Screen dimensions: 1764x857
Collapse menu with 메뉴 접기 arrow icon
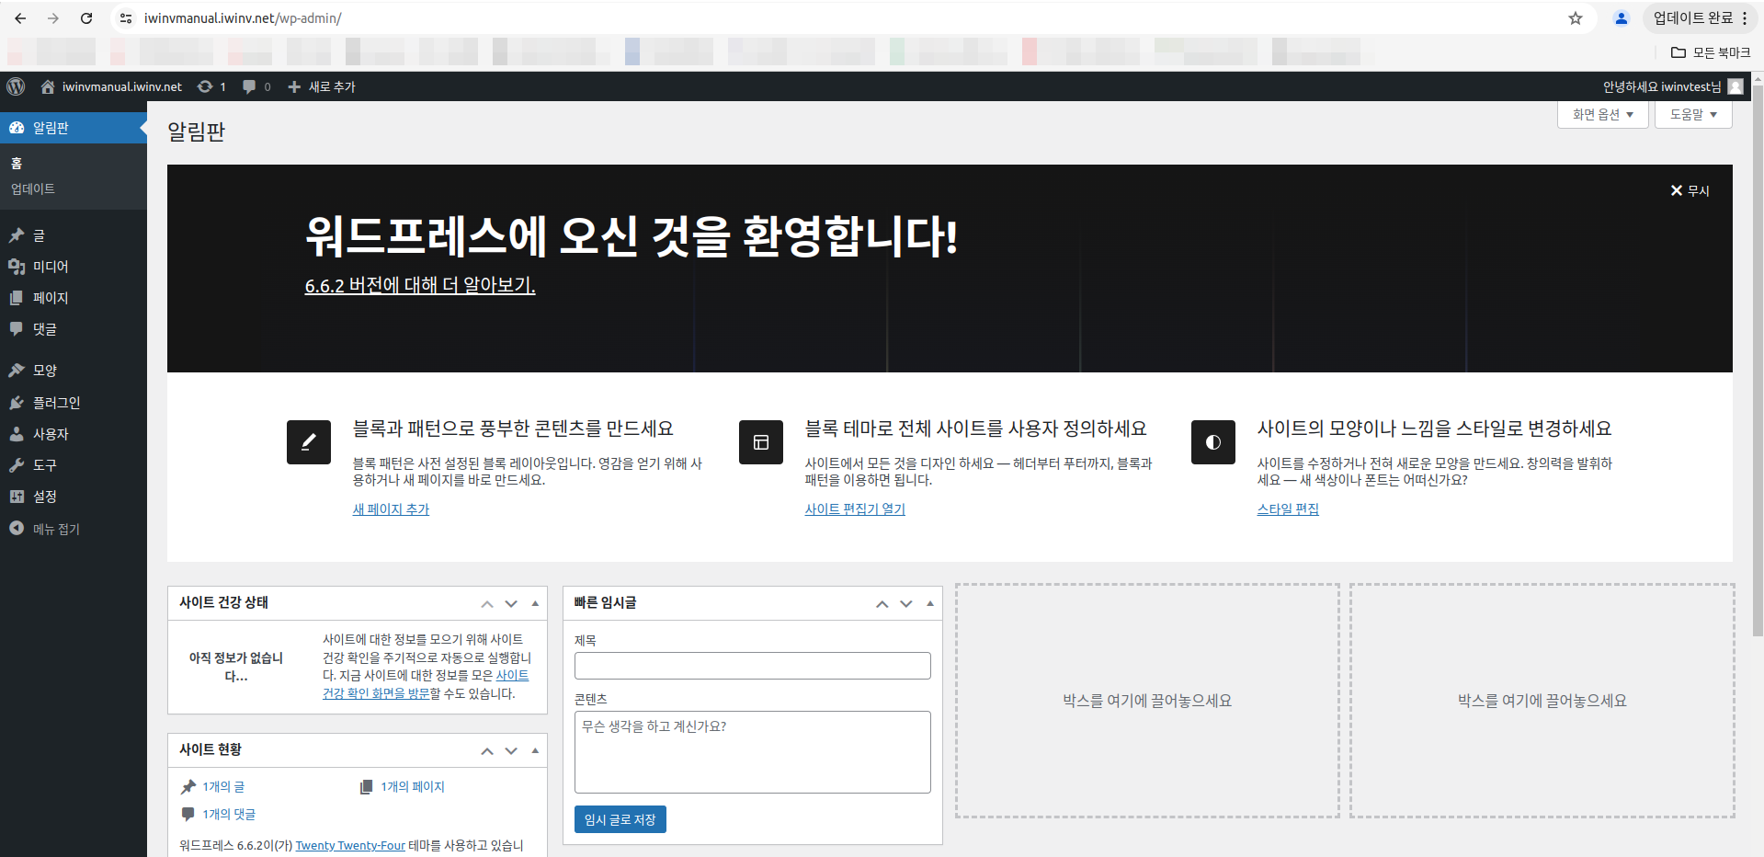pyautogui.click(x=17, y=529)
